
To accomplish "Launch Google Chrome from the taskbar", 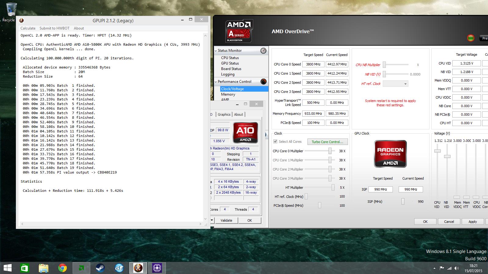I will [x=63, y=268].
